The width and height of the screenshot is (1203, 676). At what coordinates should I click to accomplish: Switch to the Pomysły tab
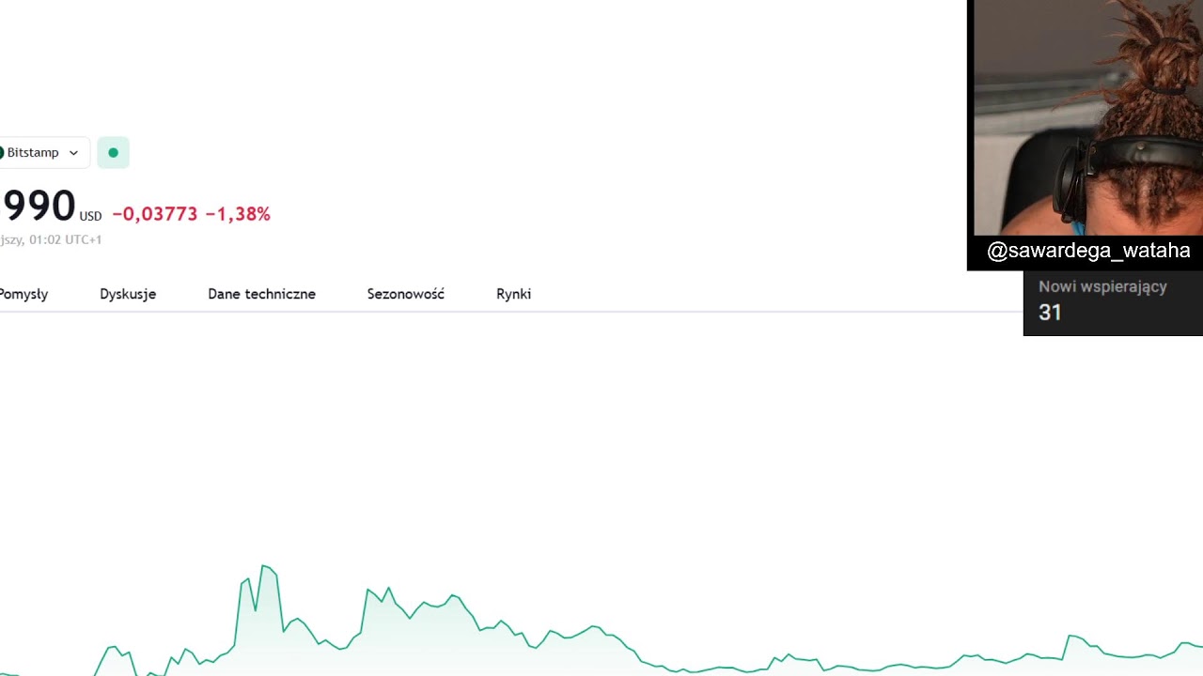[x=23, y=294]
